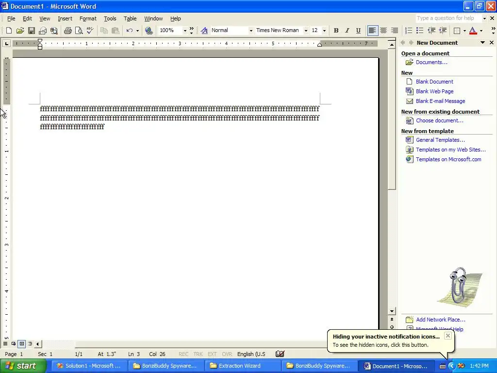
Task: Toggle Bold formatting
Action: 336,31
